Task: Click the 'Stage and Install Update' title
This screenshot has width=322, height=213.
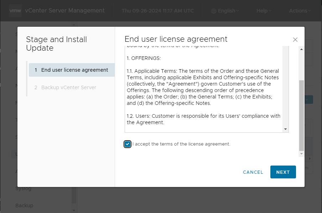Action: (x=57, y=44)
